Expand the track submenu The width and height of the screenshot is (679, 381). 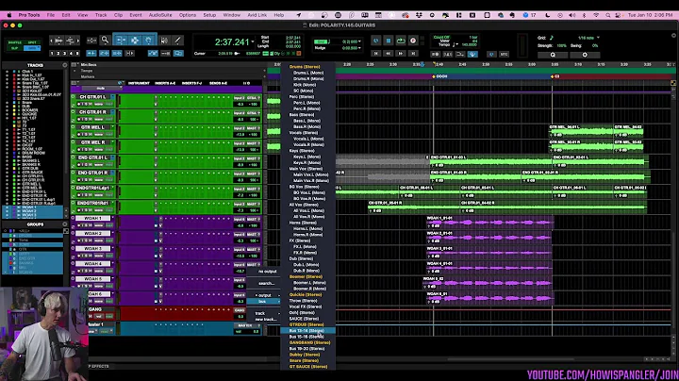click(x=263, y=313)
